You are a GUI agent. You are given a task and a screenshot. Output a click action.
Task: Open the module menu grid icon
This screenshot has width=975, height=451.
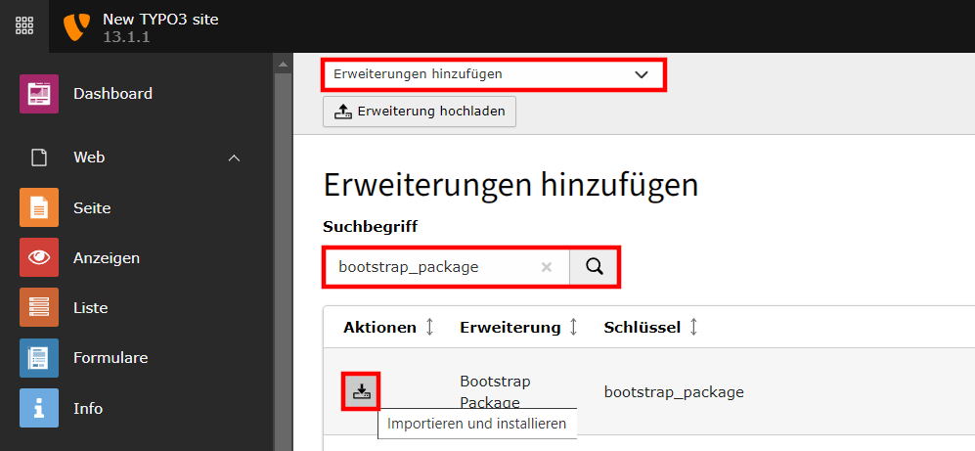(24, 26)
